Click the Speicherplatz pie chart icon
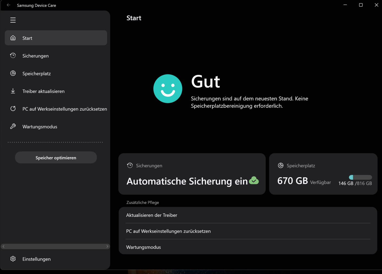 click(13, 73)
